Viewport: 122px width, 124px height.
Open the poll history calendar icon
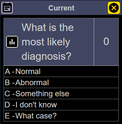point(7,8)
